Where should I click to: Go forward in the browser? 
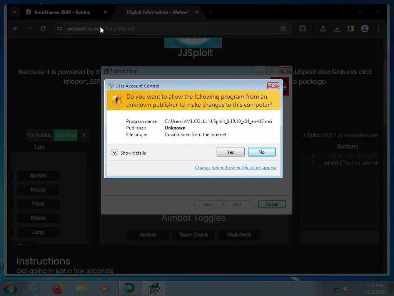pyautogui.click(x=29, y=29)
